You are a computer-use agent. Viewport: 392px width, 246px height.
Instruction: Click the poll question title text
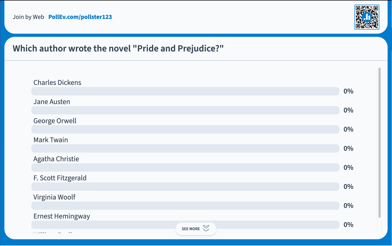[x=118, y=48]
